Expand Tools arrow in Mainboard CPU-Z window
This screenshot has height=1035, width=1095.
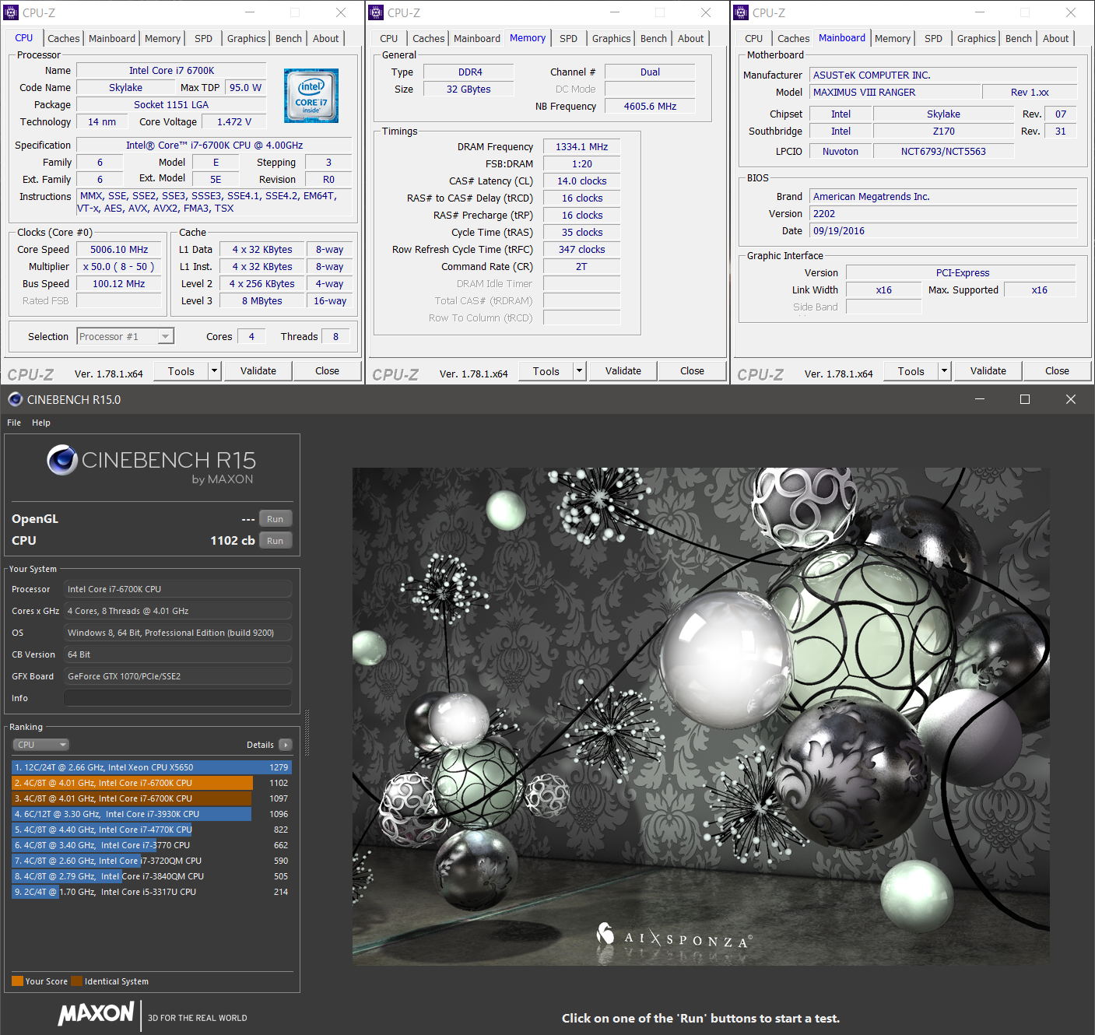point(944,371)
